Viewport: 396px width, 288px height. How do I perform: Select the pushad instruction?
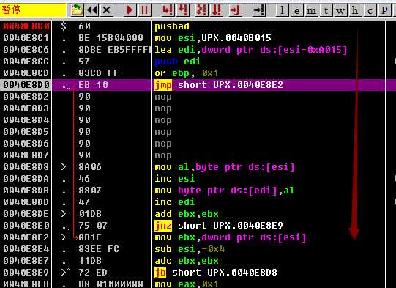(x=172, y=26)
